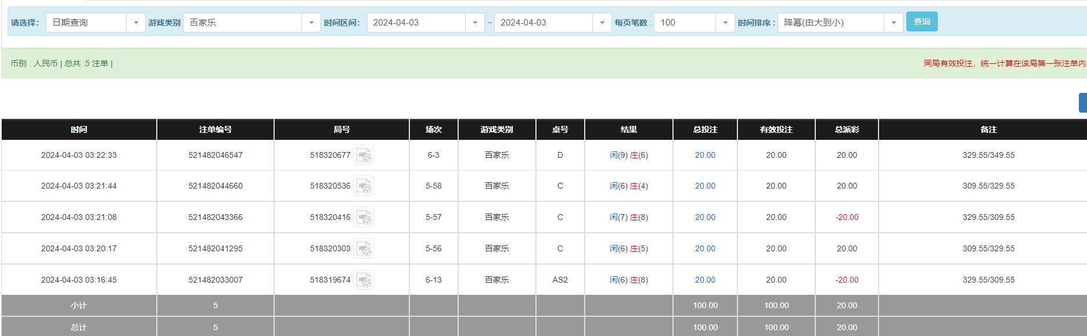
Task: Click total bet 20.00 for order 521482033007
Action: pyautogui.click(x=705, y=280)
